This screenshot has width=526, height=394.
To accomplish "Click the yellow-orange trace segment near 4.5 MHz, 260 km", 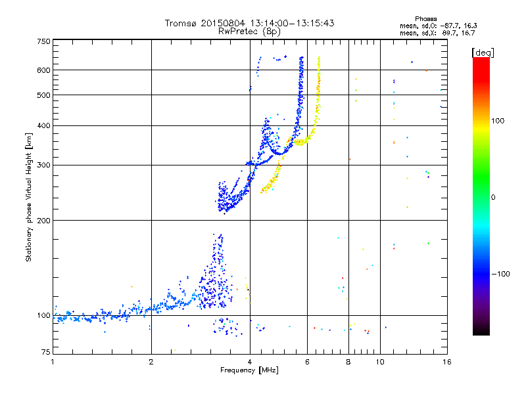I will click(270, 181).
